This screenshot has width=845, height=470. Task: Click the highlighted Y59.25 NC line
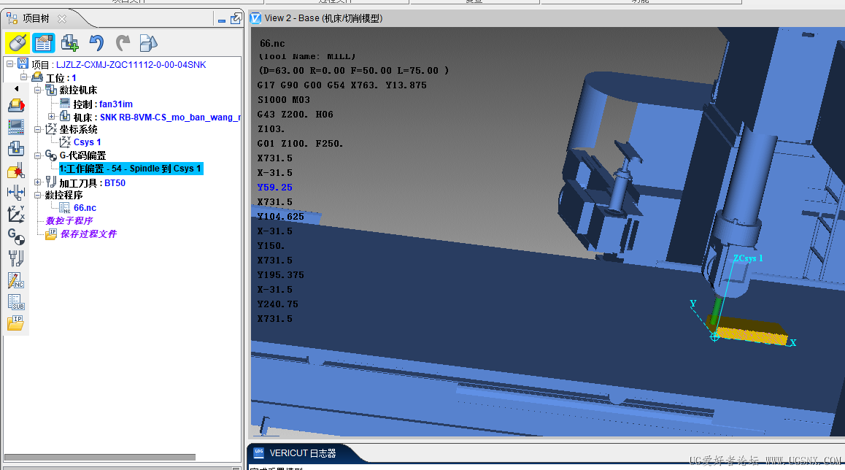275,188
